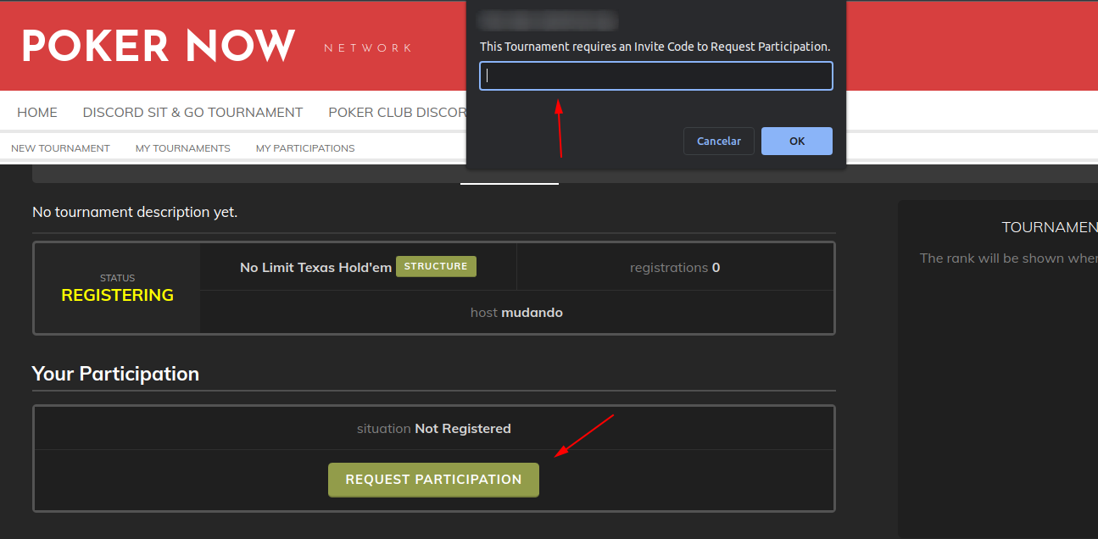Open the Poker Club Discord menu item

coord(398,112)
